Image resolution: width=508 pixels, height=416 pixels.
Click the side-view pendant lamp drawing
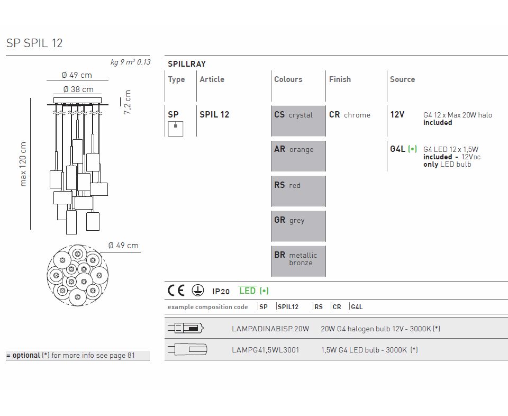(79, 164)
